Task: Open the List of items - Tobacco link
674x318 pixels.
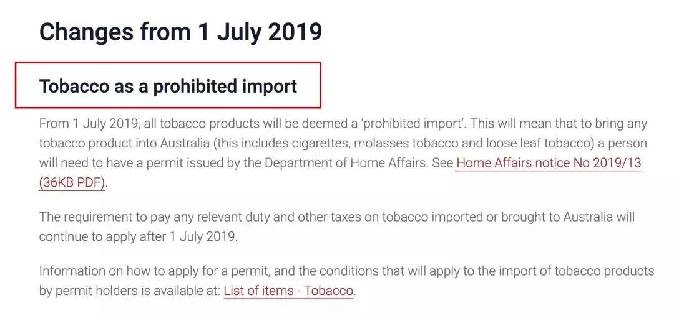Action: coord(288,291)
